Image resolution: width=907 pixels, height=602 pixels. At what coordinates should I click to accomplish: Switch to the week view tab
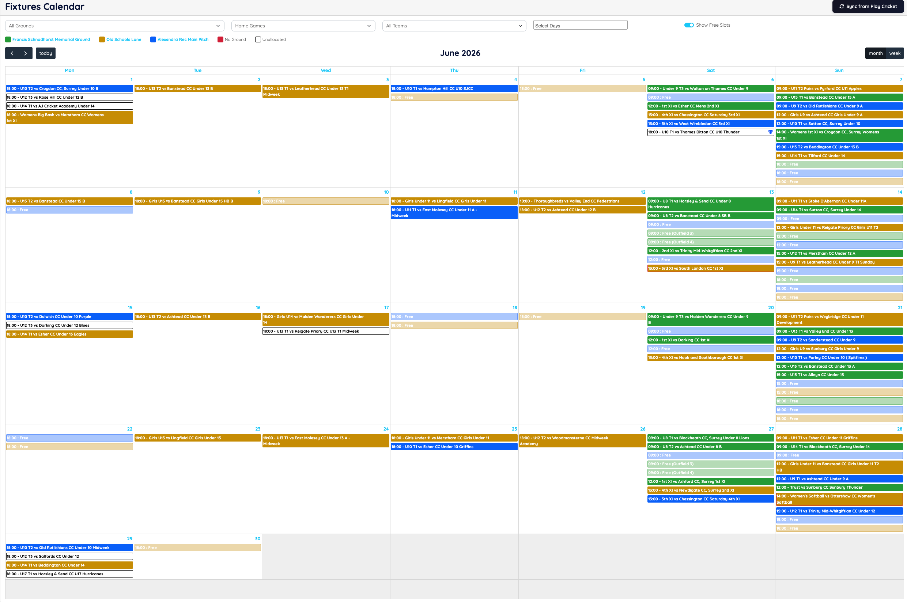895,53
